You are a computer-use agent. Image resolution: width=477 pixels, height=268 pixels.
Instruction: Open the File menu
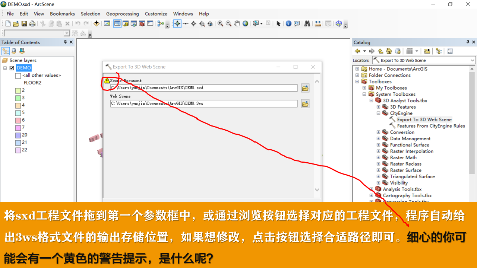coord(10,14)
